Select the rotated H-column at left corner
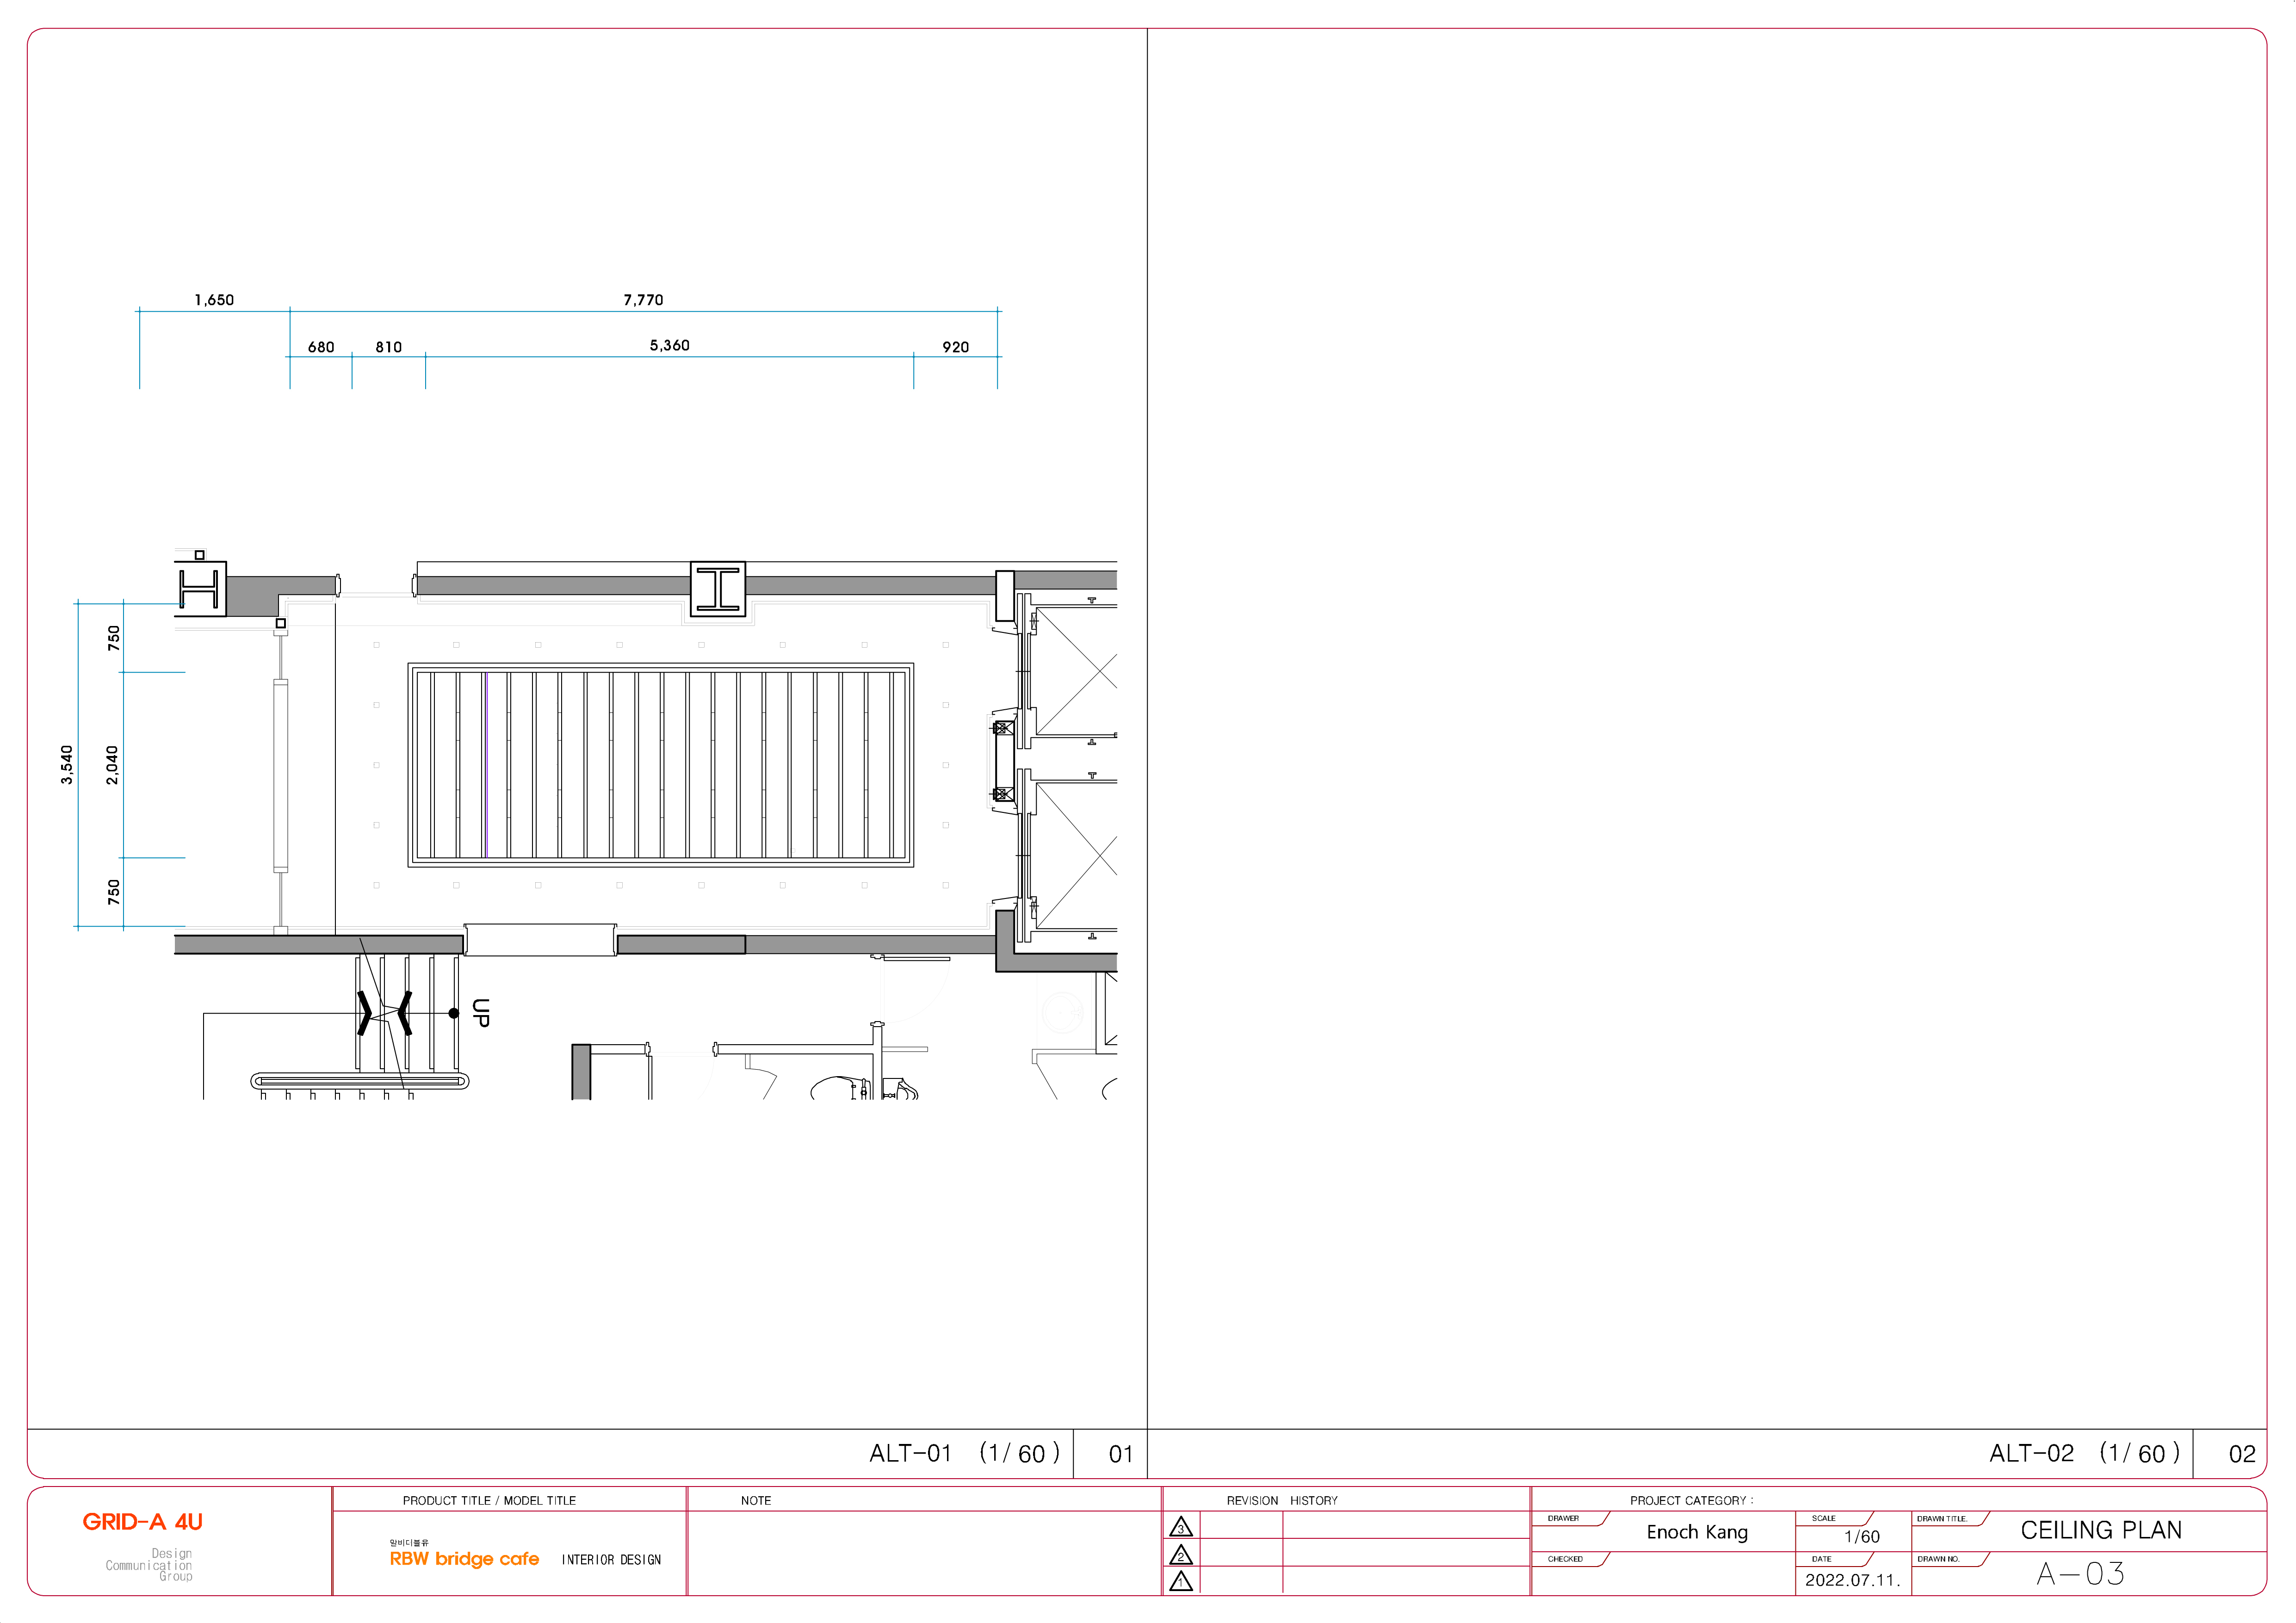The height and width of the screenshot is (1623, 2296). (x=200, y=589)
